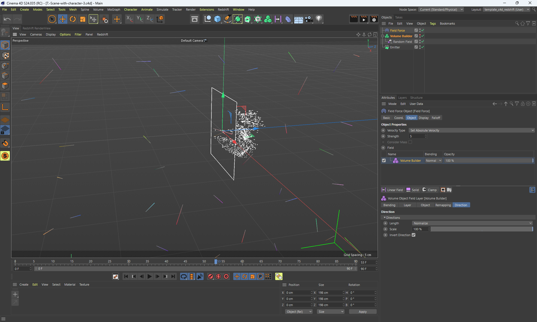Viewport: 537px width, 322px height.
Task: Open the Velocity Type dropdown
Action: point(472,130)
